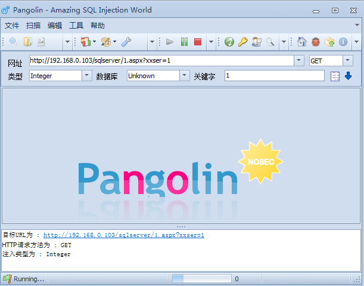Click the grayed search magnifier icon

(270, 42)
